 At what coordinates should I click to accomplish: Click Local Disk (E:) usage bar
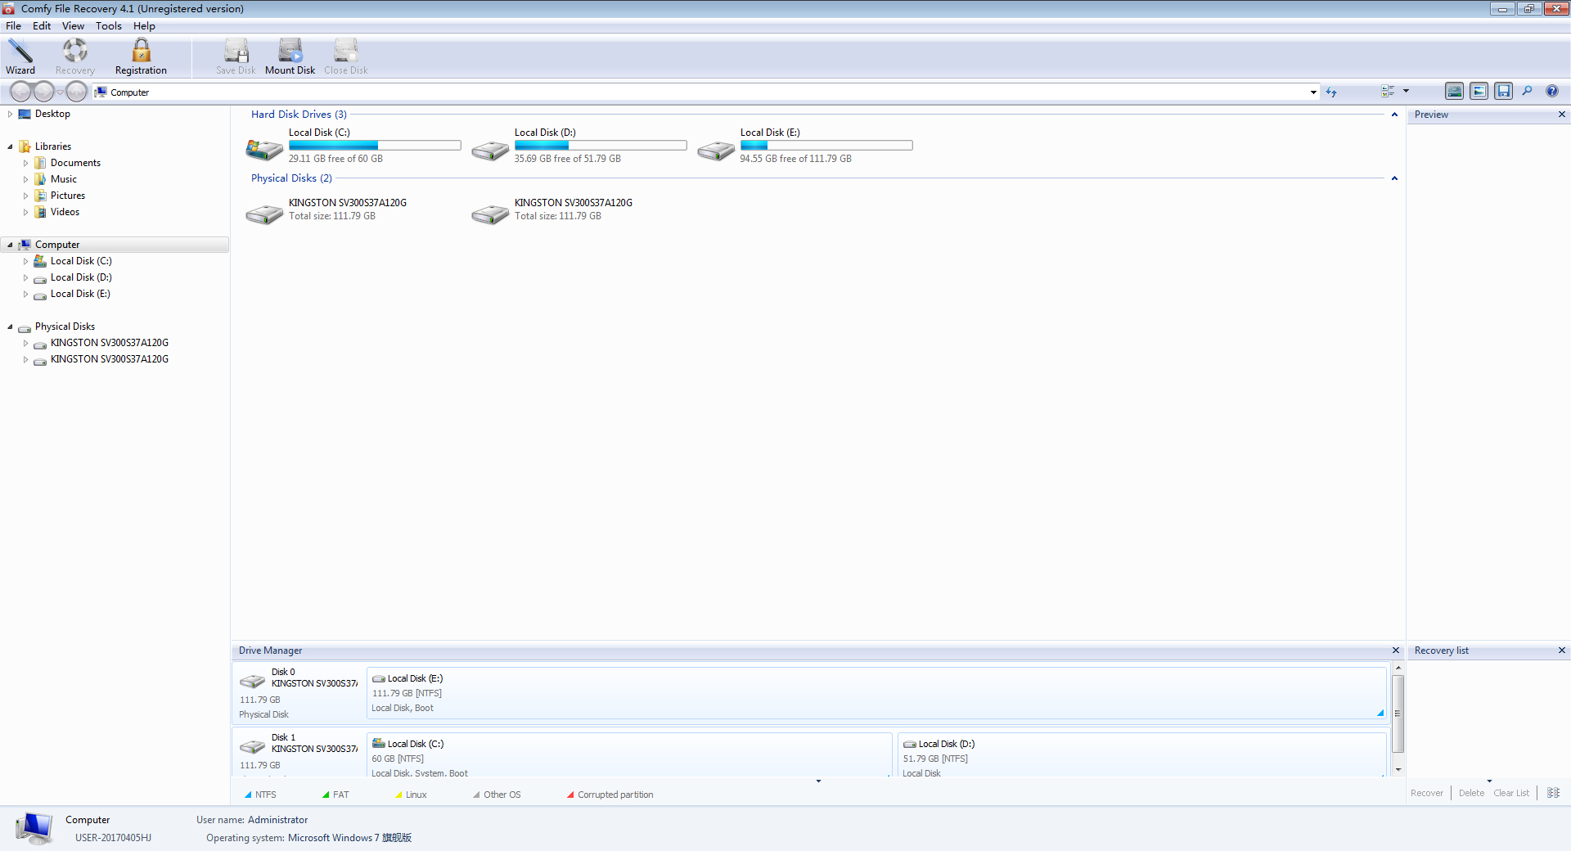(826, 146)
